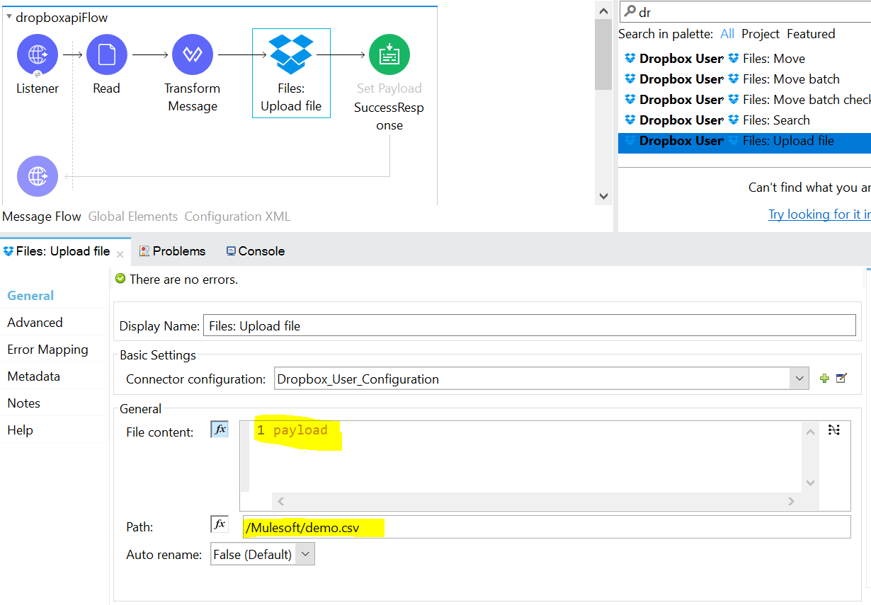871x605 pixels.
Task: Select the Dropbox Upload file node
Action: click(291, 55)
